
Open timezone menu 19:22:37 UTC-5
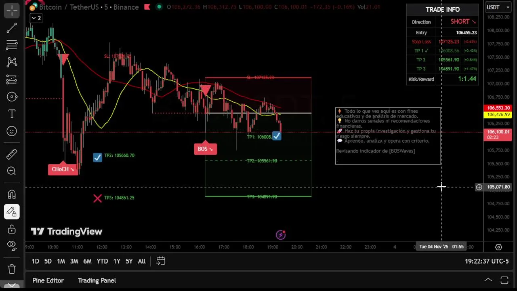487,261
